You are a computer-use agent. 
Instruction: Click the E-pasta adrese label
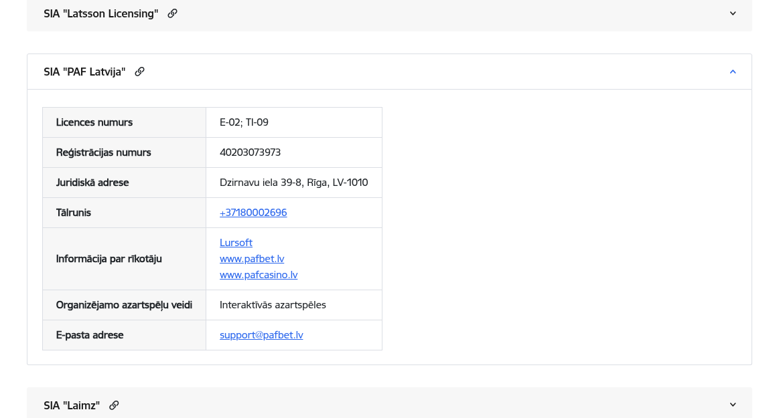90,334
